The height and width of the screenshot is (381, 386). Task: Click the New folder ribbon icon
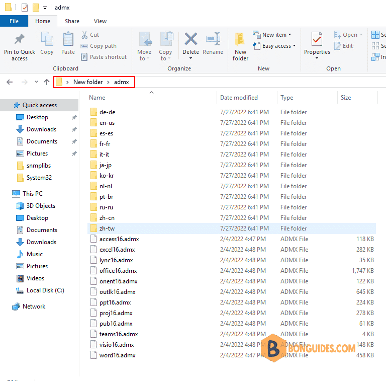click(x=240, y=39)
